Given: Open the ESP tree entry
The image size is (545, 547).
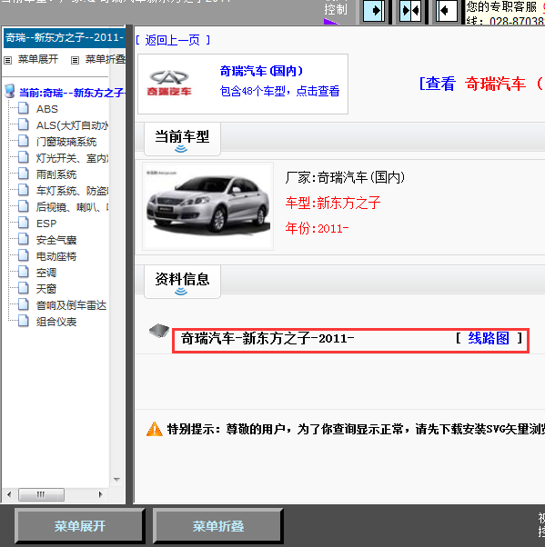Looking at the screenshot, I should coord(46,224).
